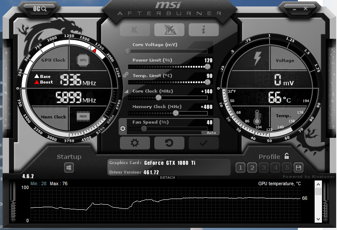Click the Max : 76 graph label
This screenshot has width=337, height=230.
tap(58, 183)
